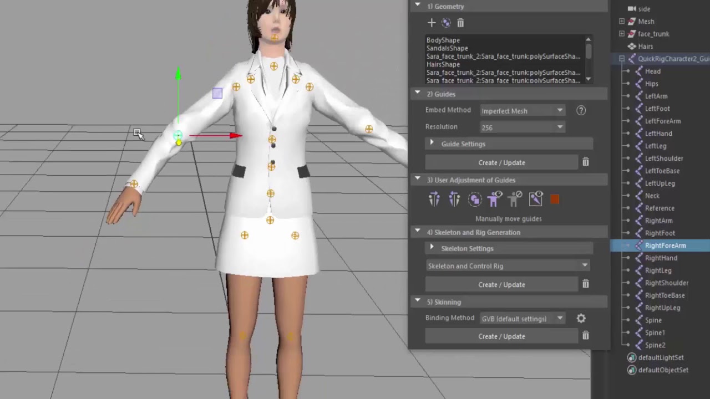Viewport: 710px width, 399px height.
Task: Open the Binding Method GVB dropdown
Action: click(x=522, y=319)
